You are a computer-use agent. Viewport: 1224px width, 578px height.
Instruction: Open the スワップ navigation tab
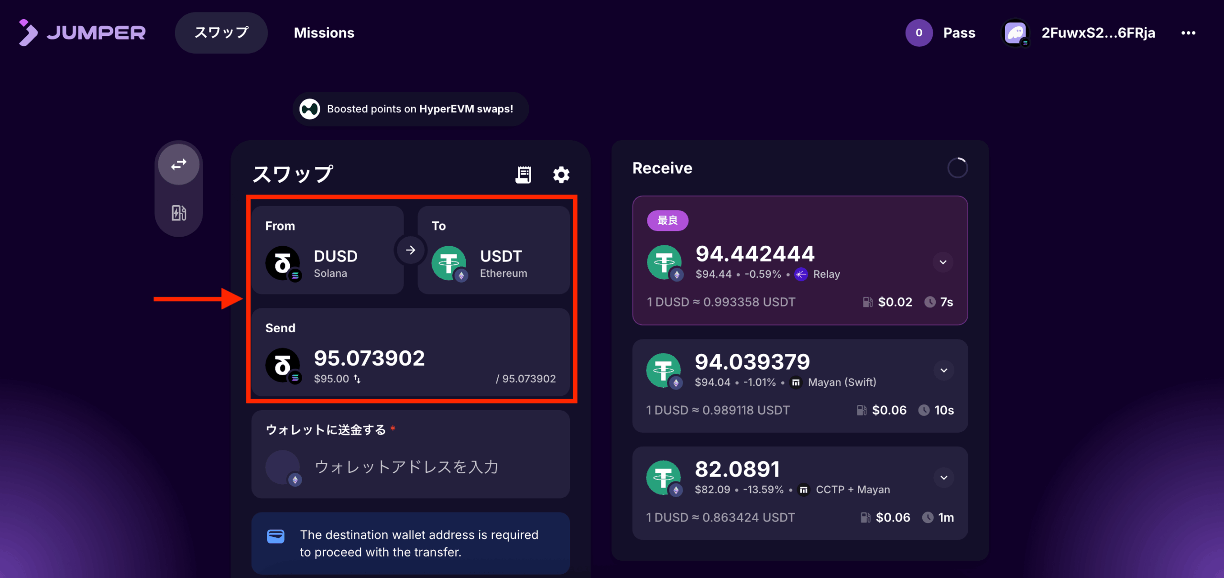pyautogui.click(x=221, y=33)
